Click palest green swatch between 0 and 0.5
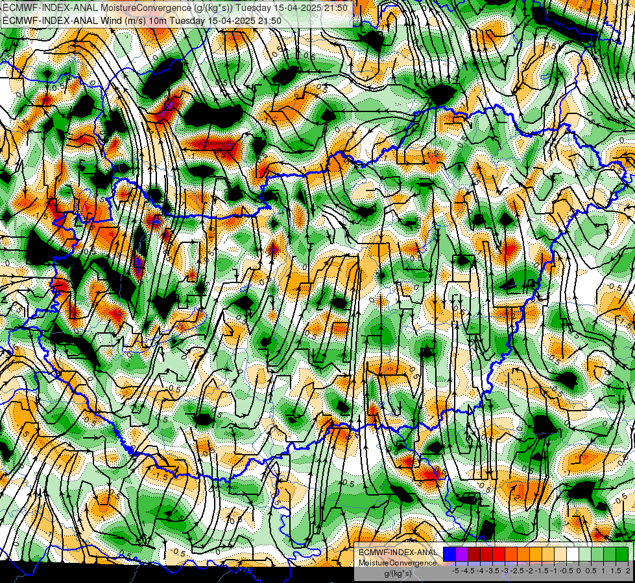This screenshot has height=583, width=635. pyautogui.click(x=585, y=554)
